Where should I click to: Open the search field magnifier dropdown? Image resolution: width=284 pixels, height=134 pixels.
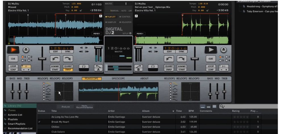pyautogui.click(x=222, y=106)
